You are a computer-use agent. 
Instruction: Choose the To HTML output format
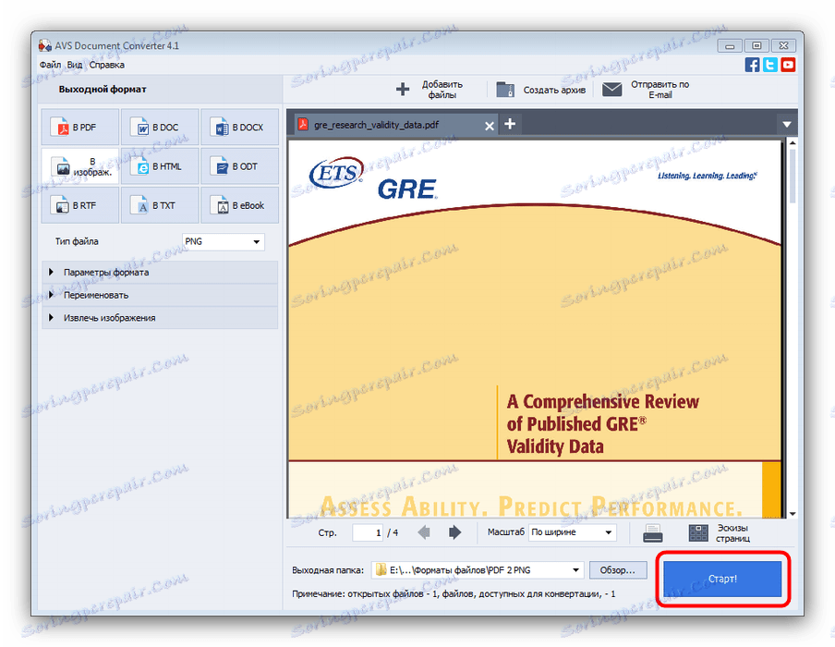point(160,166)
